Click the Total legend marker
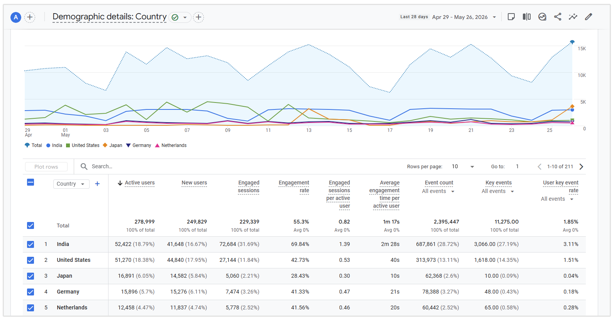This screenshot has width=614, height=321. tap(27, 145)
